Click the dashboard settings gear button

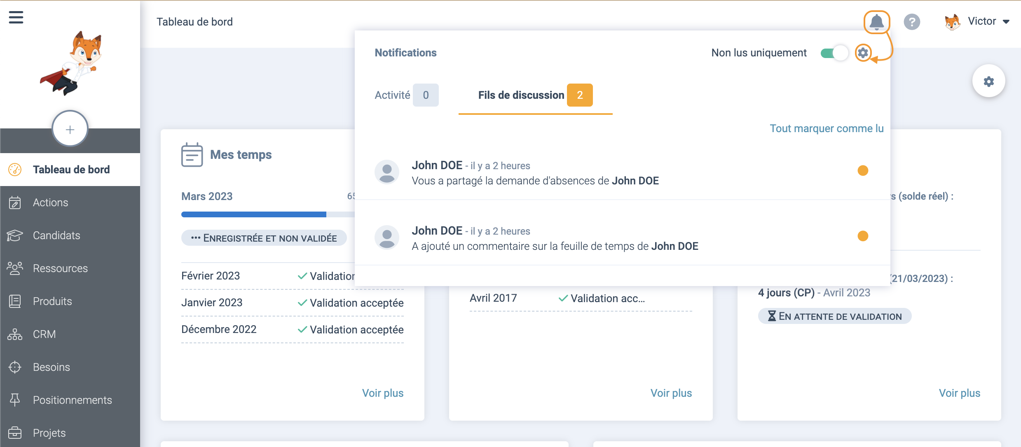pos(988,81)
